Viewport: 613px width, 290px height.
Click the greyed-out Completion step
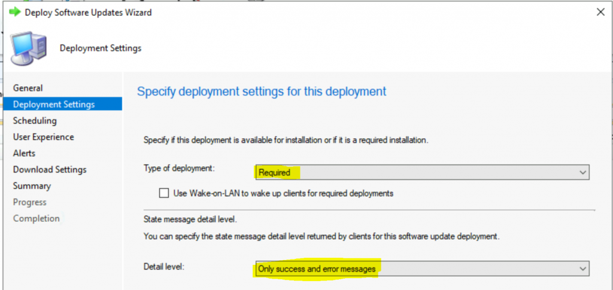click(37, 219)
